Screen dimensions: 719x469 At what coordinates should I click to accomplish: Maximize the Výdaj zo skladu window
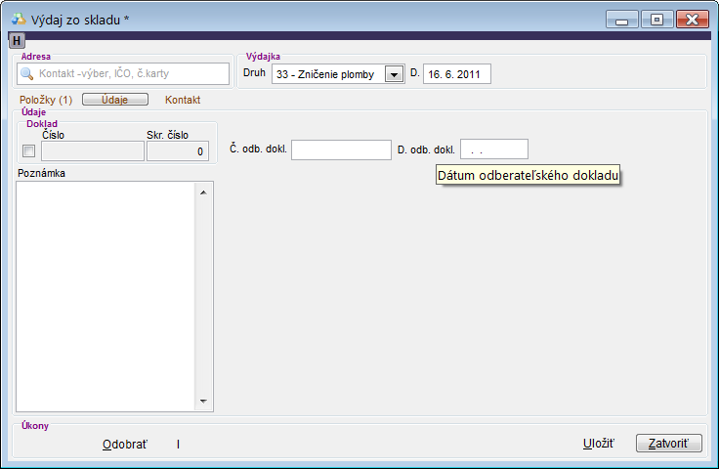point(656,19)
